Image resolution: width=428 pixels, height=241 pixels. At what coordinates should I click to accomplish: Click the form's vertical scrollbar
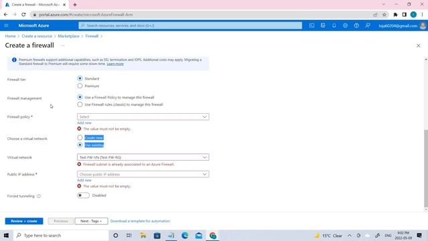[426, 168]
